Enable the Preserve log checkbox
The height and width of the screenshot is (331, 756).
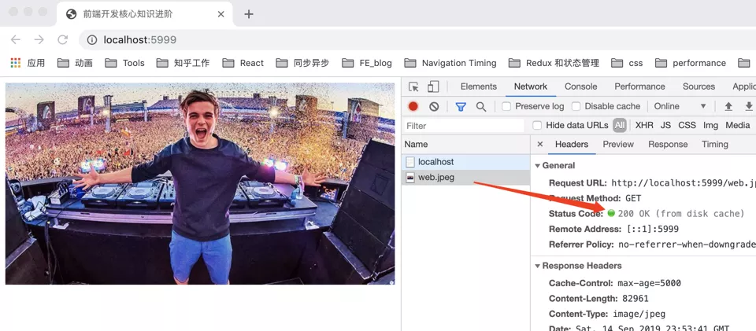tap(506, 106)
